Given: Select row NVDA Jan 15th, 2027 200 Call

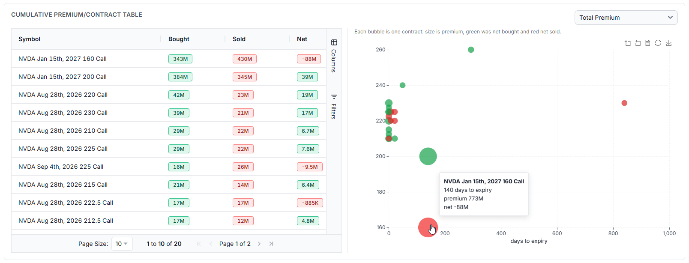Looking at the screenshot, I should tap(169, 77).
